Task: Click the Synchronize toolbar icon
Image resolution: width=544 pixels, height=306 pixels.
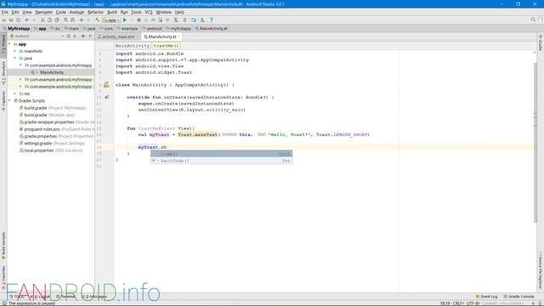Action: [x=18, y=20]
